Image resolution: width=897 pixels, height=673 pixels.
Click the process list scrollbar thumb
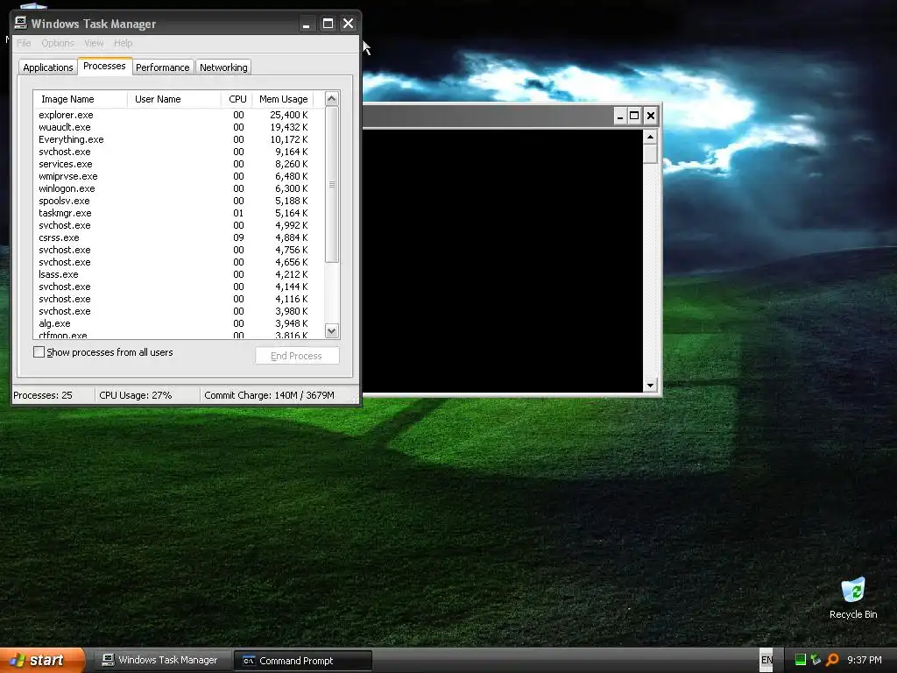point(332,184)
